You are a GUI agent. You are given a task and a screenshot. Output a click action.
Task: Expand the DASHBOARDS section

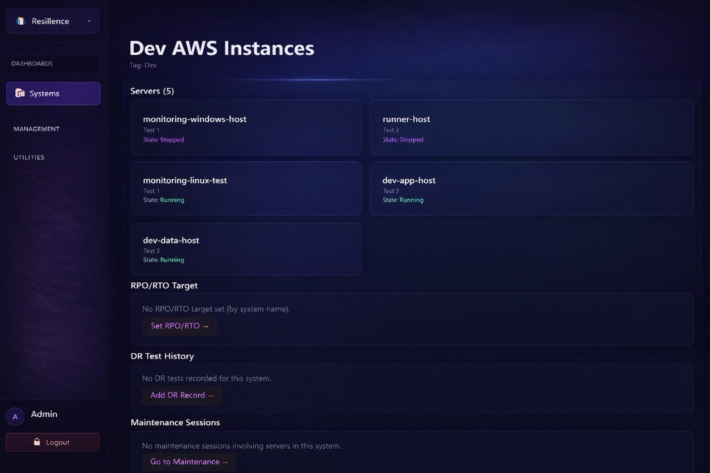click(x=53, y=63)
